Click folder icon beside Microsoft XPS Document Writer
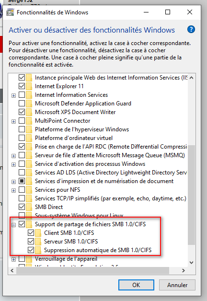 pyautogui.click(x=29, y=112)
